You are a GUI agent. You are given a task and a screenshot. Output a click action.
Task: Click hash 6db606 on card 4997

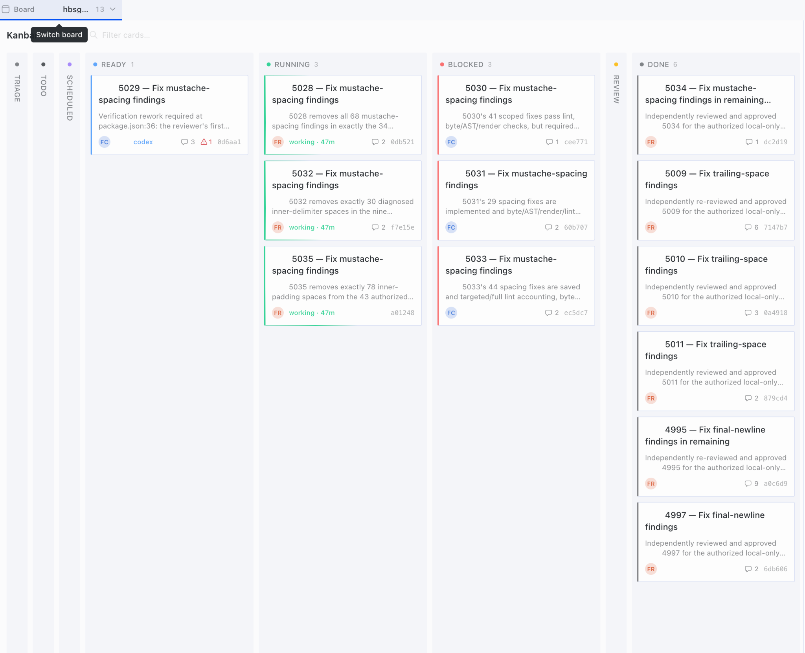[776, 569]
